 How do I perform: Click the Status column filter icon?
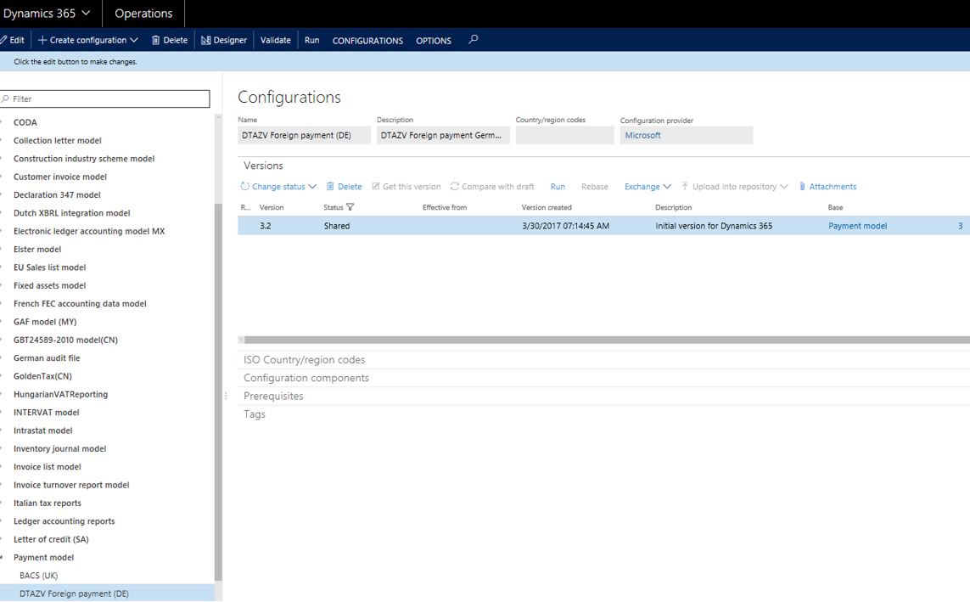click(x=350, y=207)
